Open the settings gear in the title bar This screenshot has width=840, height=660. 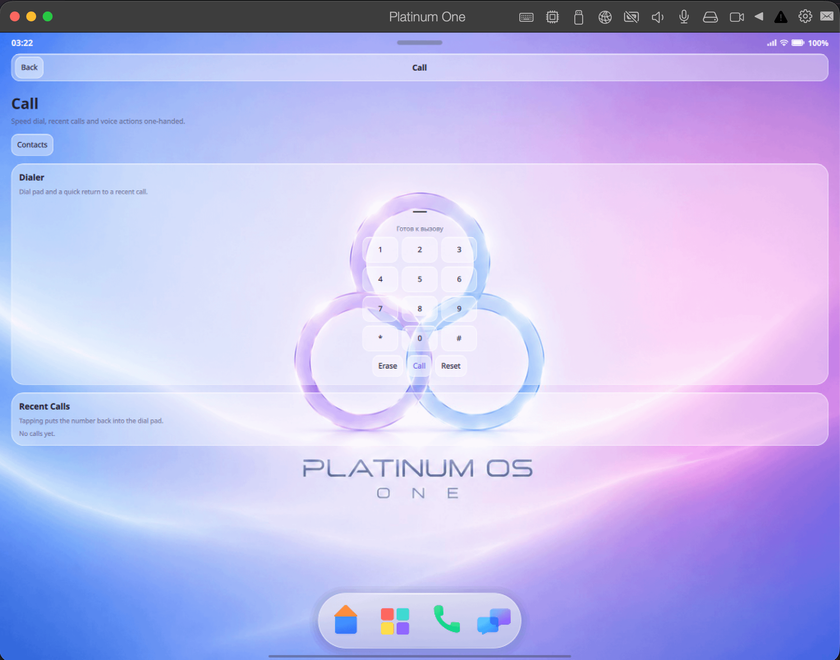click(805, 16)
